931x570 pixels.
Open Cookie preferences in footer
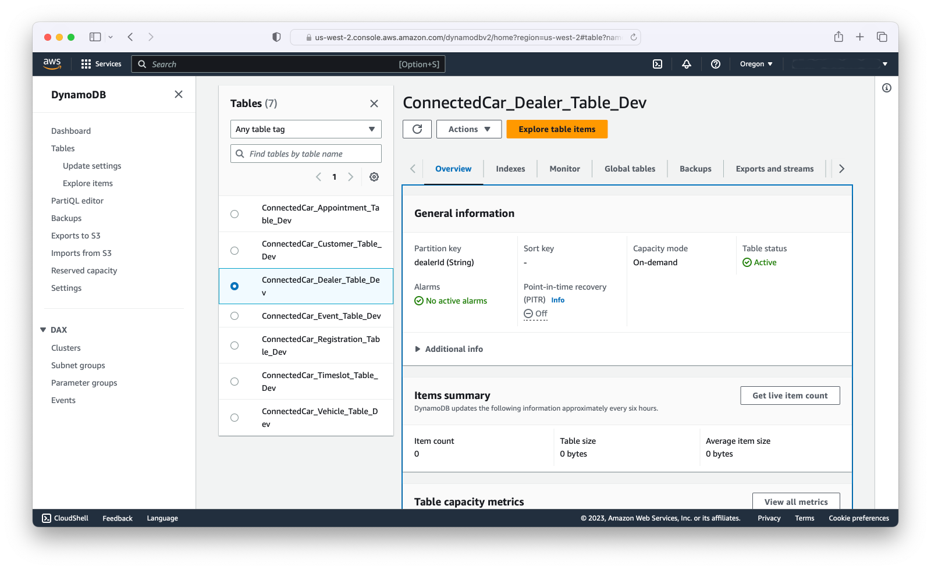click(859, 518)
